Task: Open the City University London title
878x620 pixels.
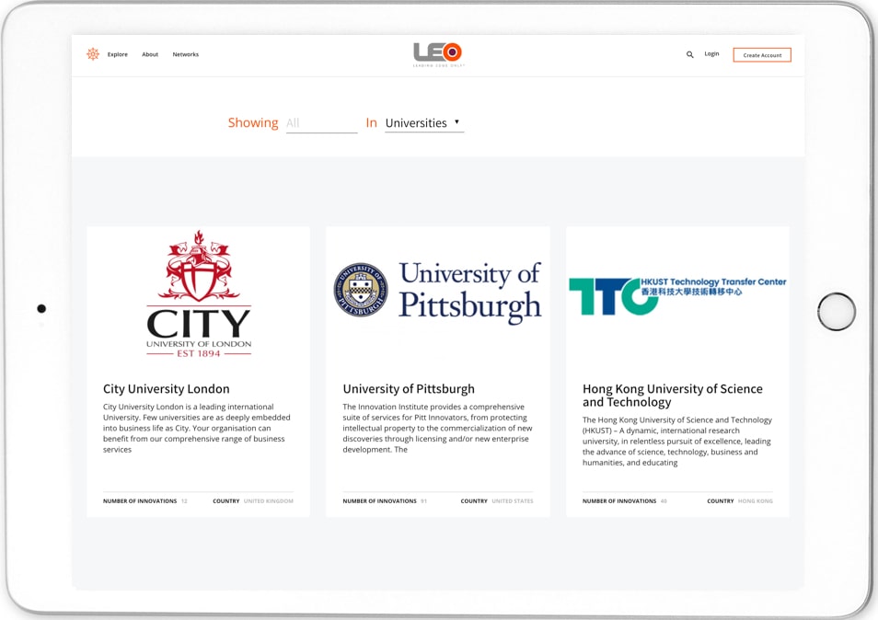Action: [167, 389]
